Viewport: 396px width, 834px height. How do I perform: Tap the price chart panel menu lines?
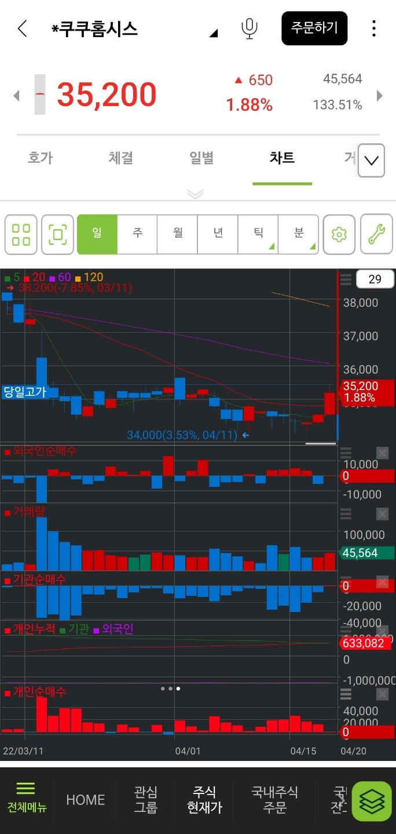pos(346,280)
